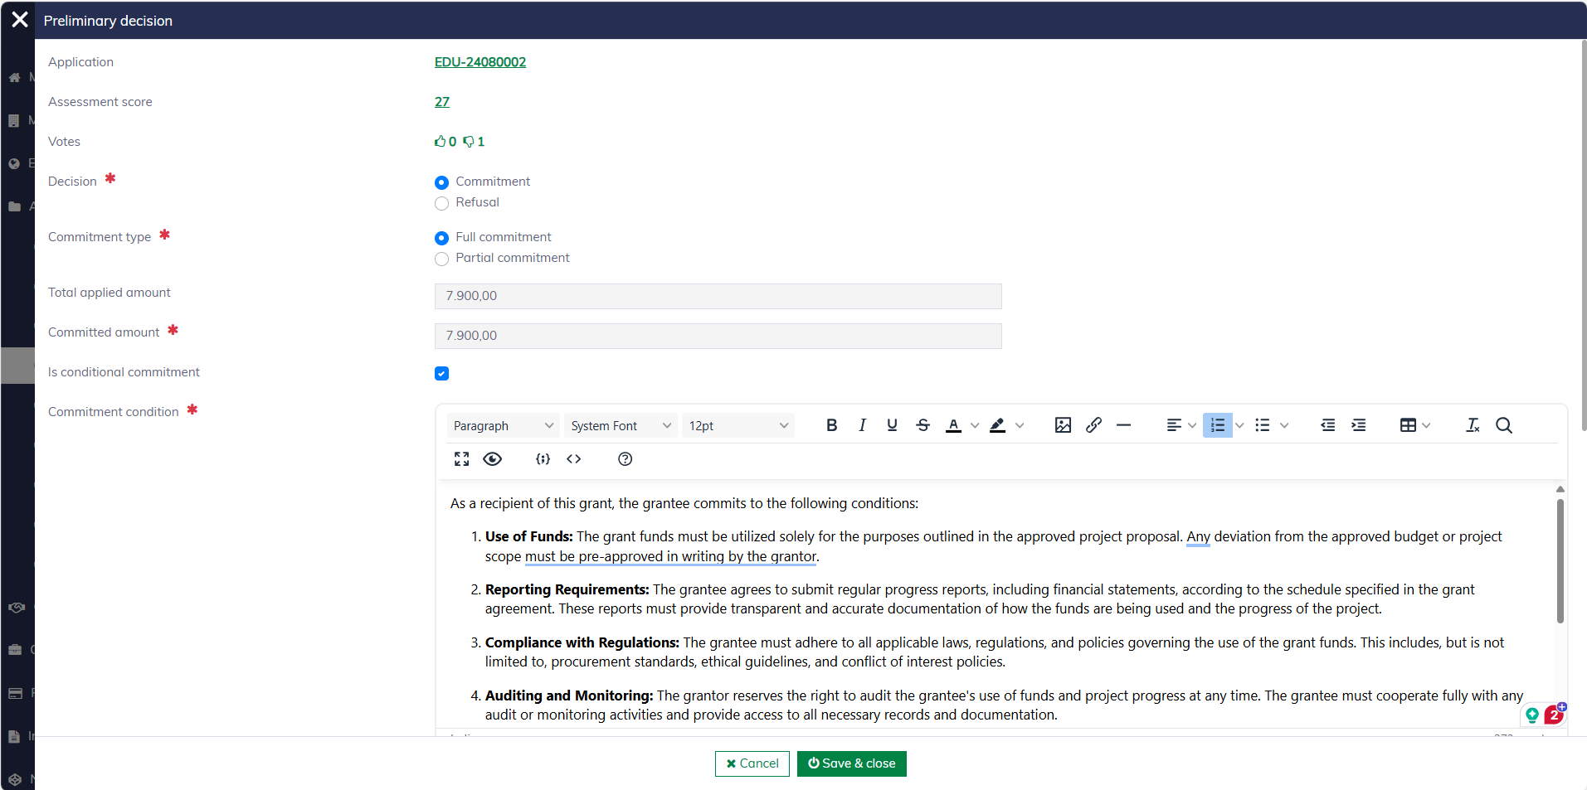Screen dimensions: 1587x790
Task: Open the Paragraph style dropdown
Action: pos(503,426)
